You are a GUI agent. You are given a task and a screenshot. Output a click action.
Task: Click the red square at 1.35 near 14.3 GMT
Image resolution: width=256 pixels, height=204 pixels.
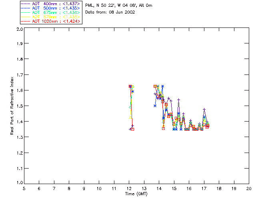point(163,128)
